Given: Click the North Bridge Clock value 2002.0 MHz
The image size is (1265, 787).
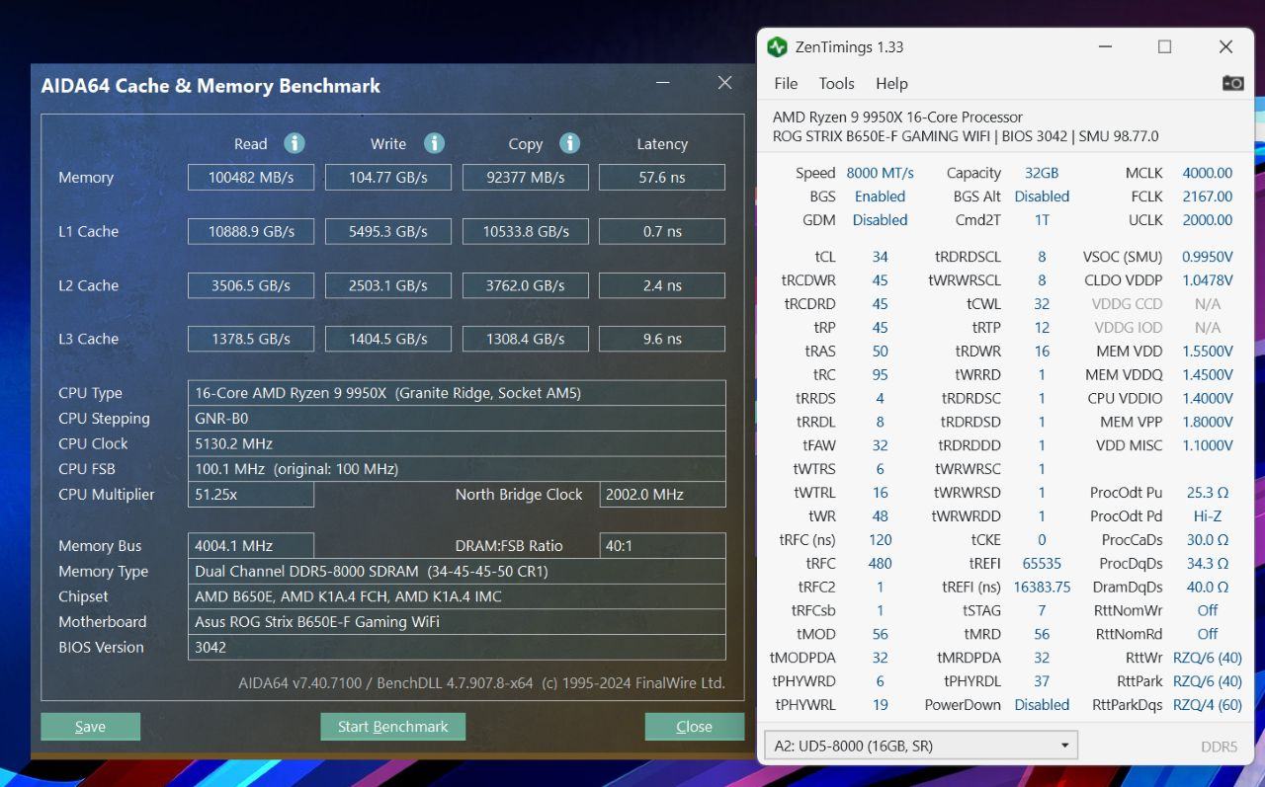Looking at the screenshot, I should click(x=662, y=495).
